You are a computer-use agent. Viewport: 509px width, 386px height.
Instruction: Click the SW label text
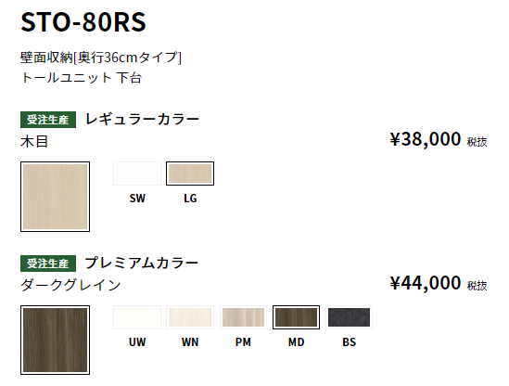click(137, 199)
